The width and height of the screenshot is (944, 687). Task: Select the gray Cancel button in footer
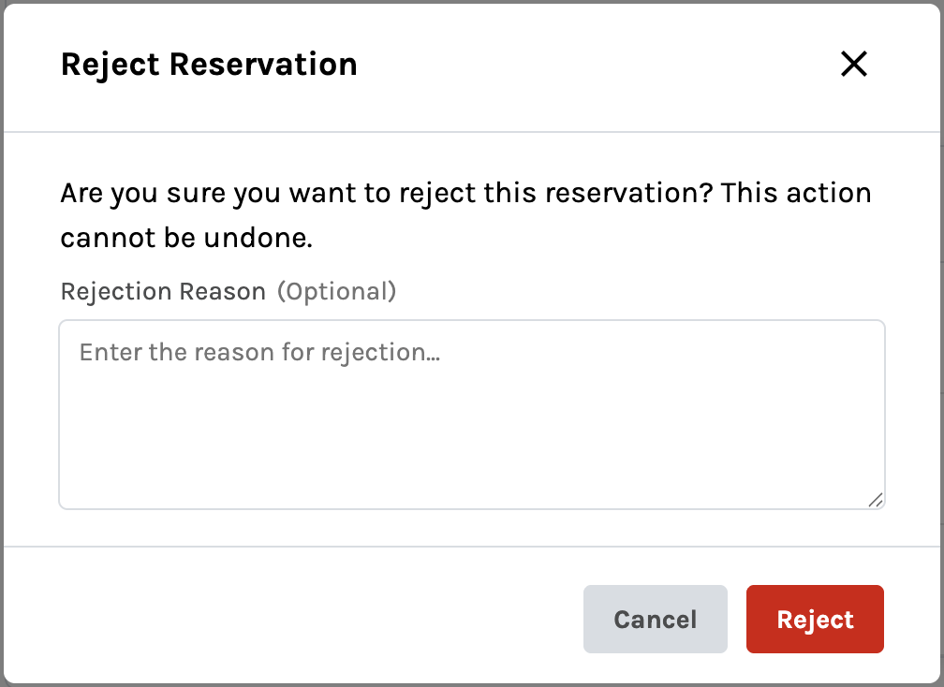(x=655, y=620)
